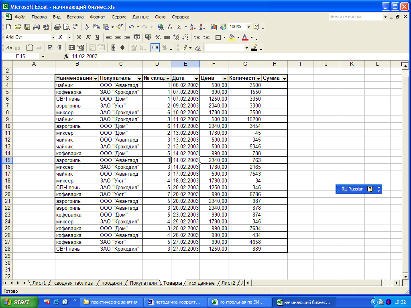Apply percent style format

[158, 37]
